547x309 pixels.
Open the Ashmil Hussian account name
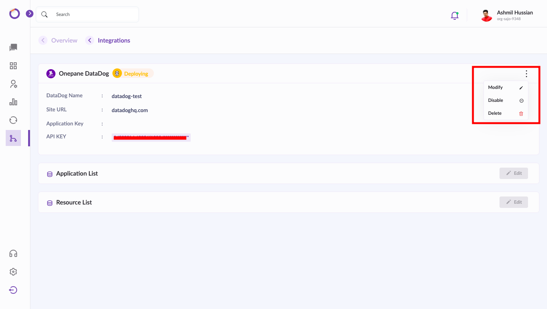pyautogui.click(x=515, y=13)
